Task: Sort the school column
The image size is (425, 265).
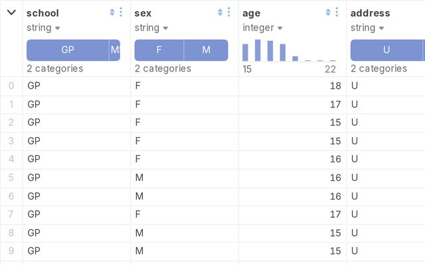Action: click(112, 12)
